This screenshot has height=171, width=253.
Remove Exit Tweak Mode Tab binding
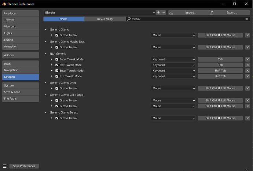[x=247, y=65]
